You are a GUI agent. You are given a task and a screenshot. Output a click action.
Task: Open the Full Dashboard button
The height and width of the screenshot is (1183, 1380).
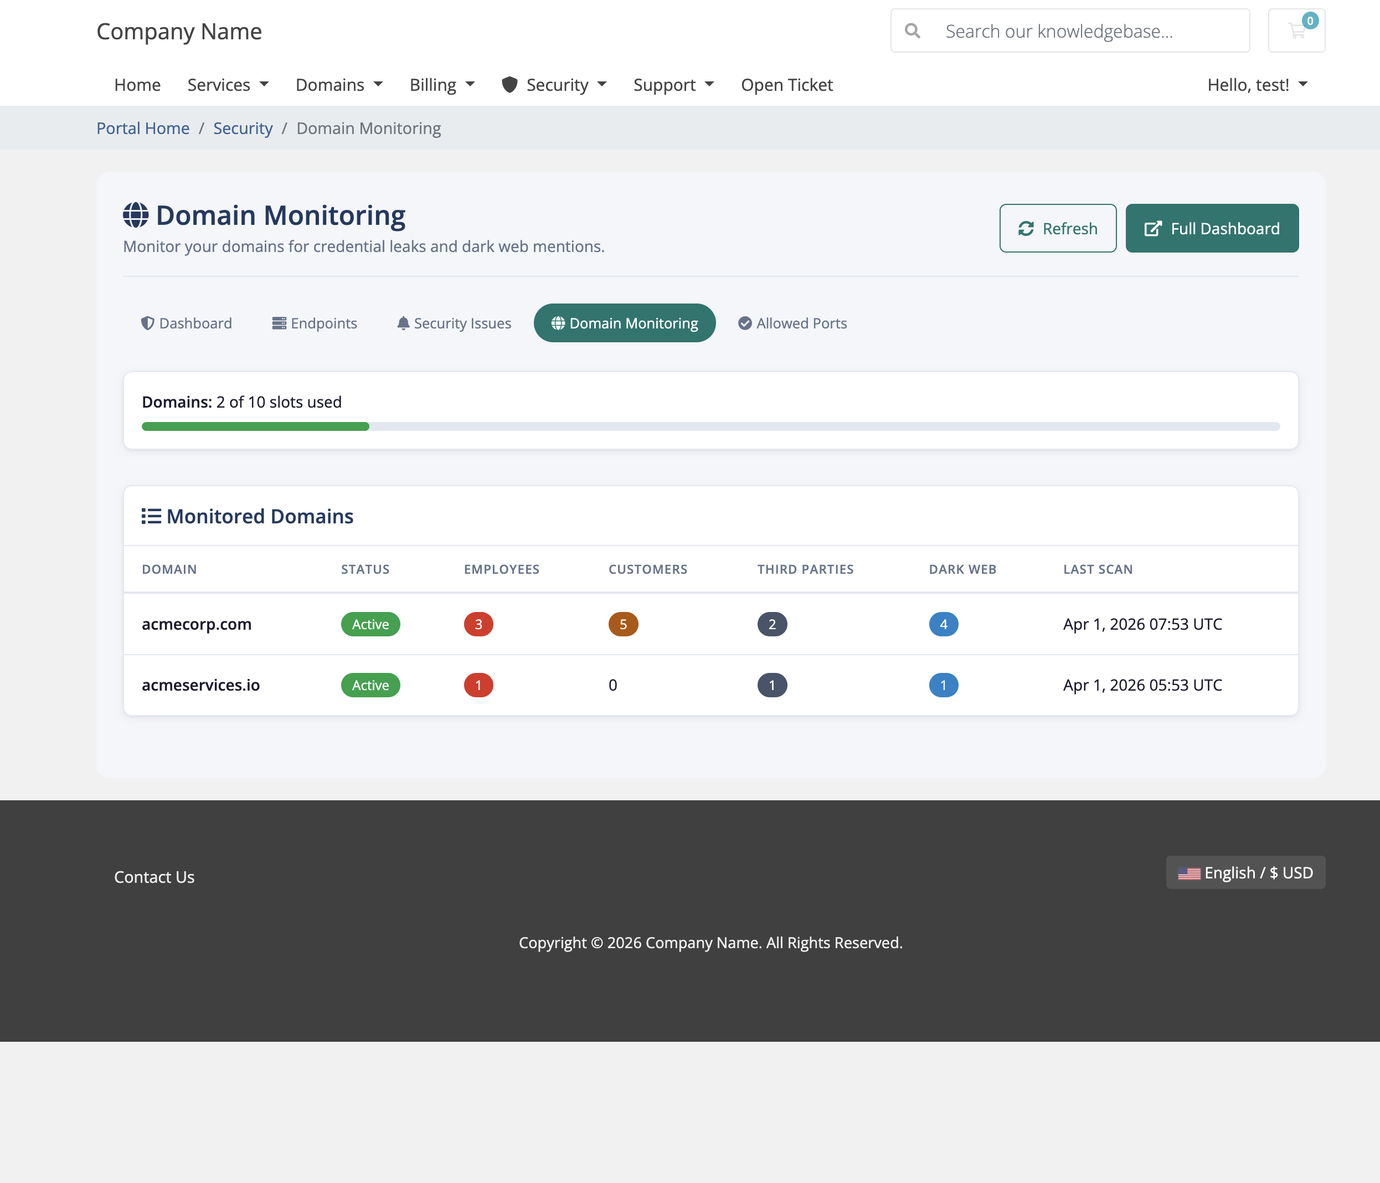click(x=1212, y=229)
